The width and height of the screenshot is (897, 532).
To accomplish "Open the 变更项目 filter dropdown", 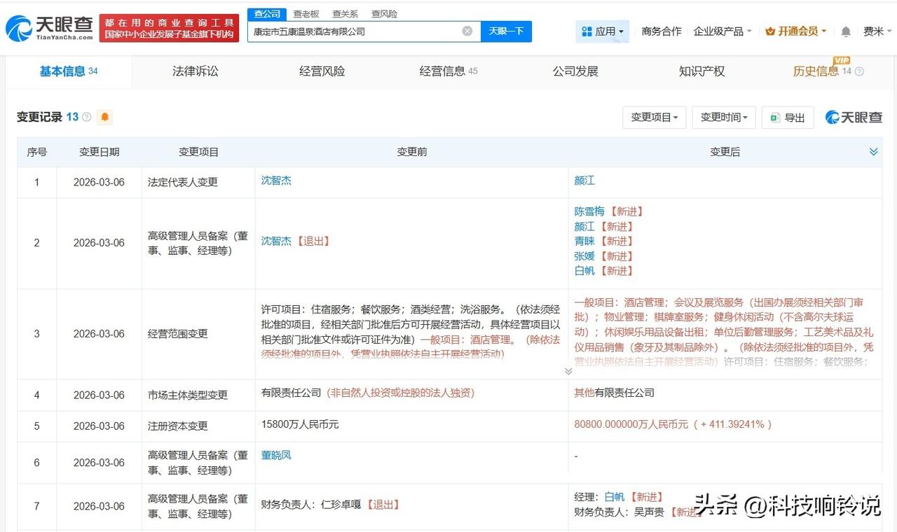I will pos(655,118).
